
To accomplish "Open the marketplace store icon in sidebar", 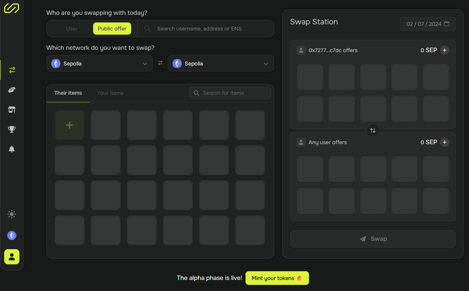I will click(x=12, y=110).
